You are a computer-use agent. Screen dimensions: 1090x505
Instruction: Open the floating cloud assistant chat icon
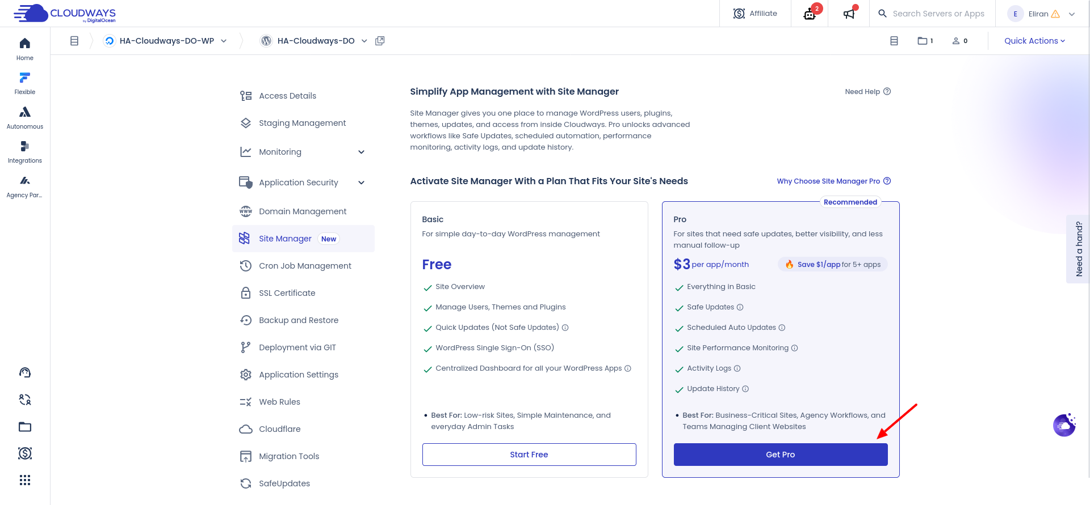click(1064, 425)
